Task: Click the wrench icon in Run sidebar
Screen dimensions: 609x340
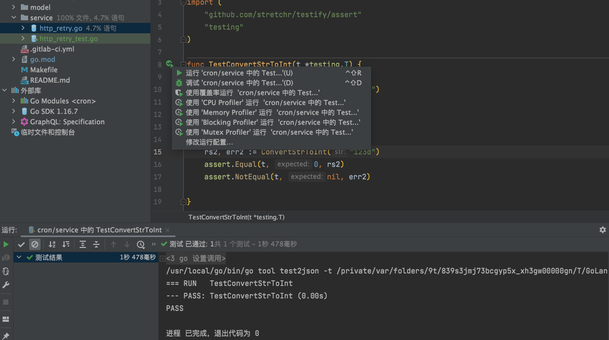Action: [x=6, y=285]
